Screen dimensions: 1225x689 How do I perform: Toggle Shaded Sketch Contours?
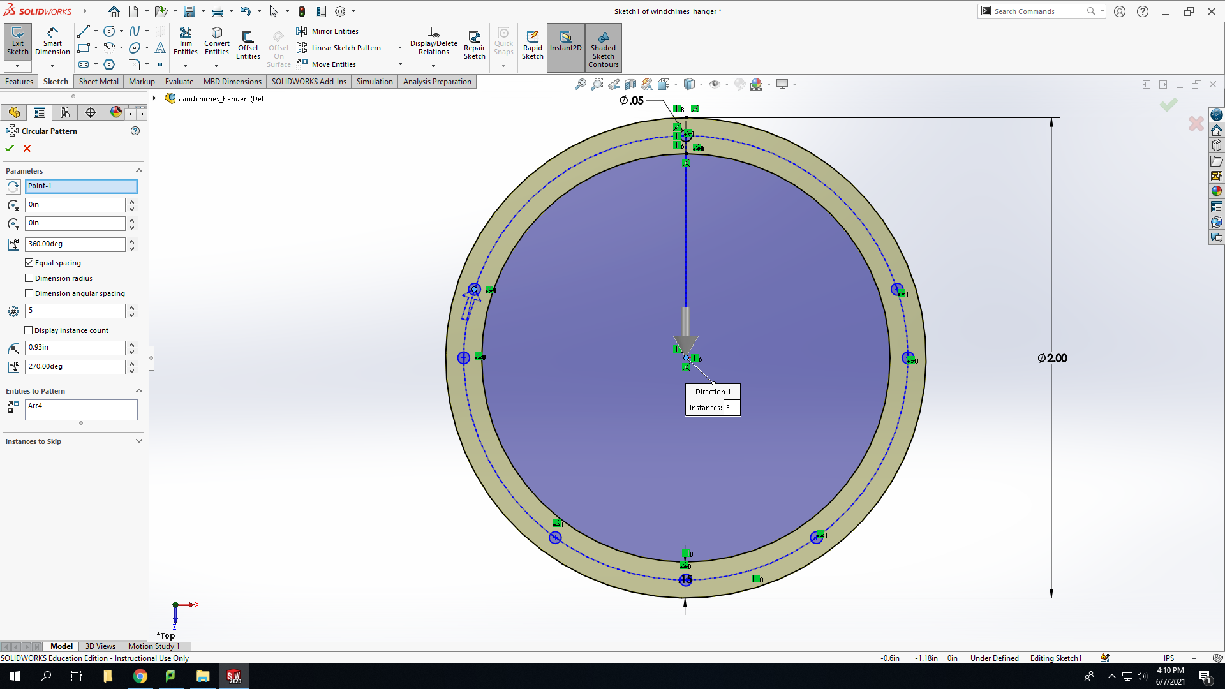603,48
